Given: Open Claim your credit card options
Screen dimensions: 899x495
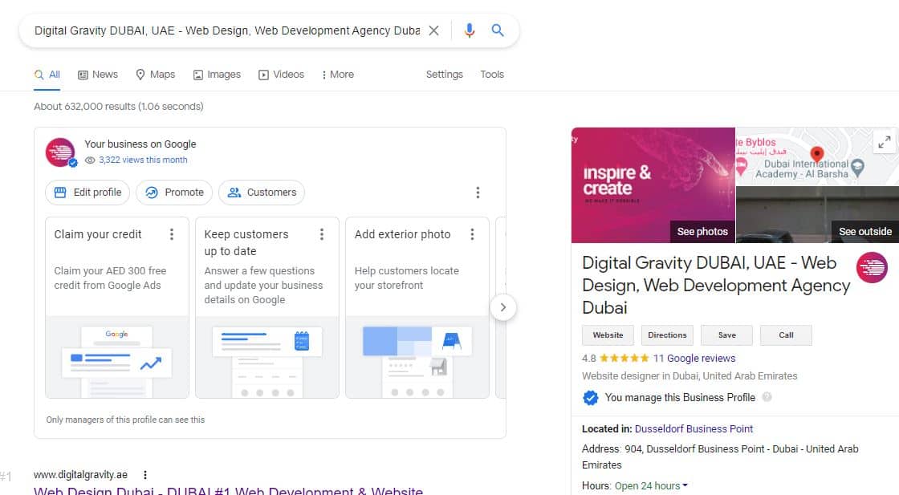Looking at the screenshot, I should pyautogui.click(x=172, y=234).
